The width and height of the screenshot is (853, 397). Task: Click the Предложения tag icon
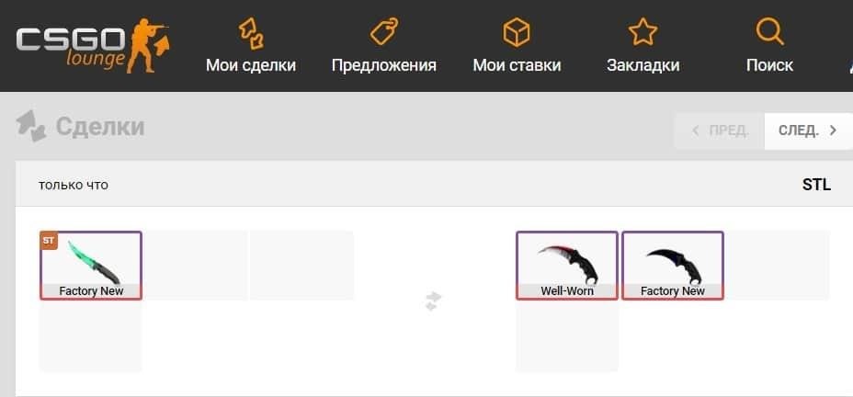384,31
